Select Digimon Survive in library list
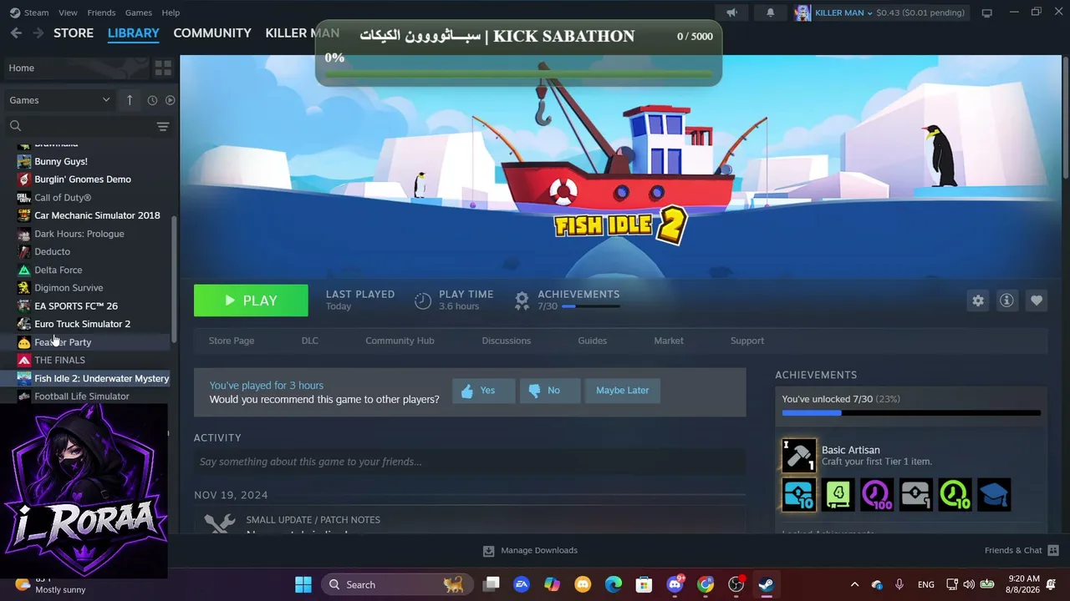 point(69,288)
